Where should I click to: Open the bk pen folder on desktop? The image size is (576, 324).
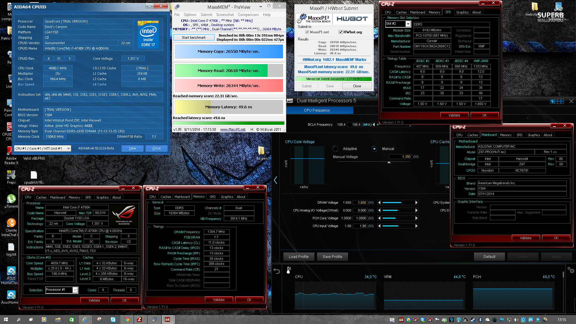pos(262,153)
